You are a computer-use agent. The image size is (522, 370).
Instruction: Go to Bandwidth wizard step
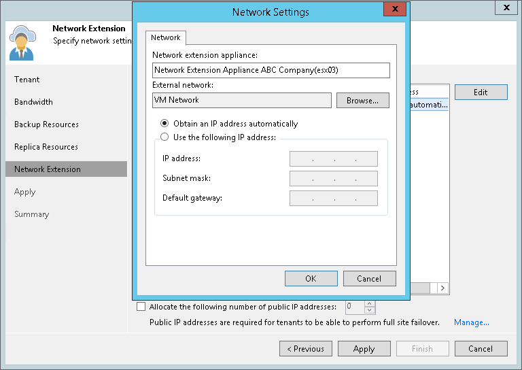pyautogui.click(x=33, y=102)
